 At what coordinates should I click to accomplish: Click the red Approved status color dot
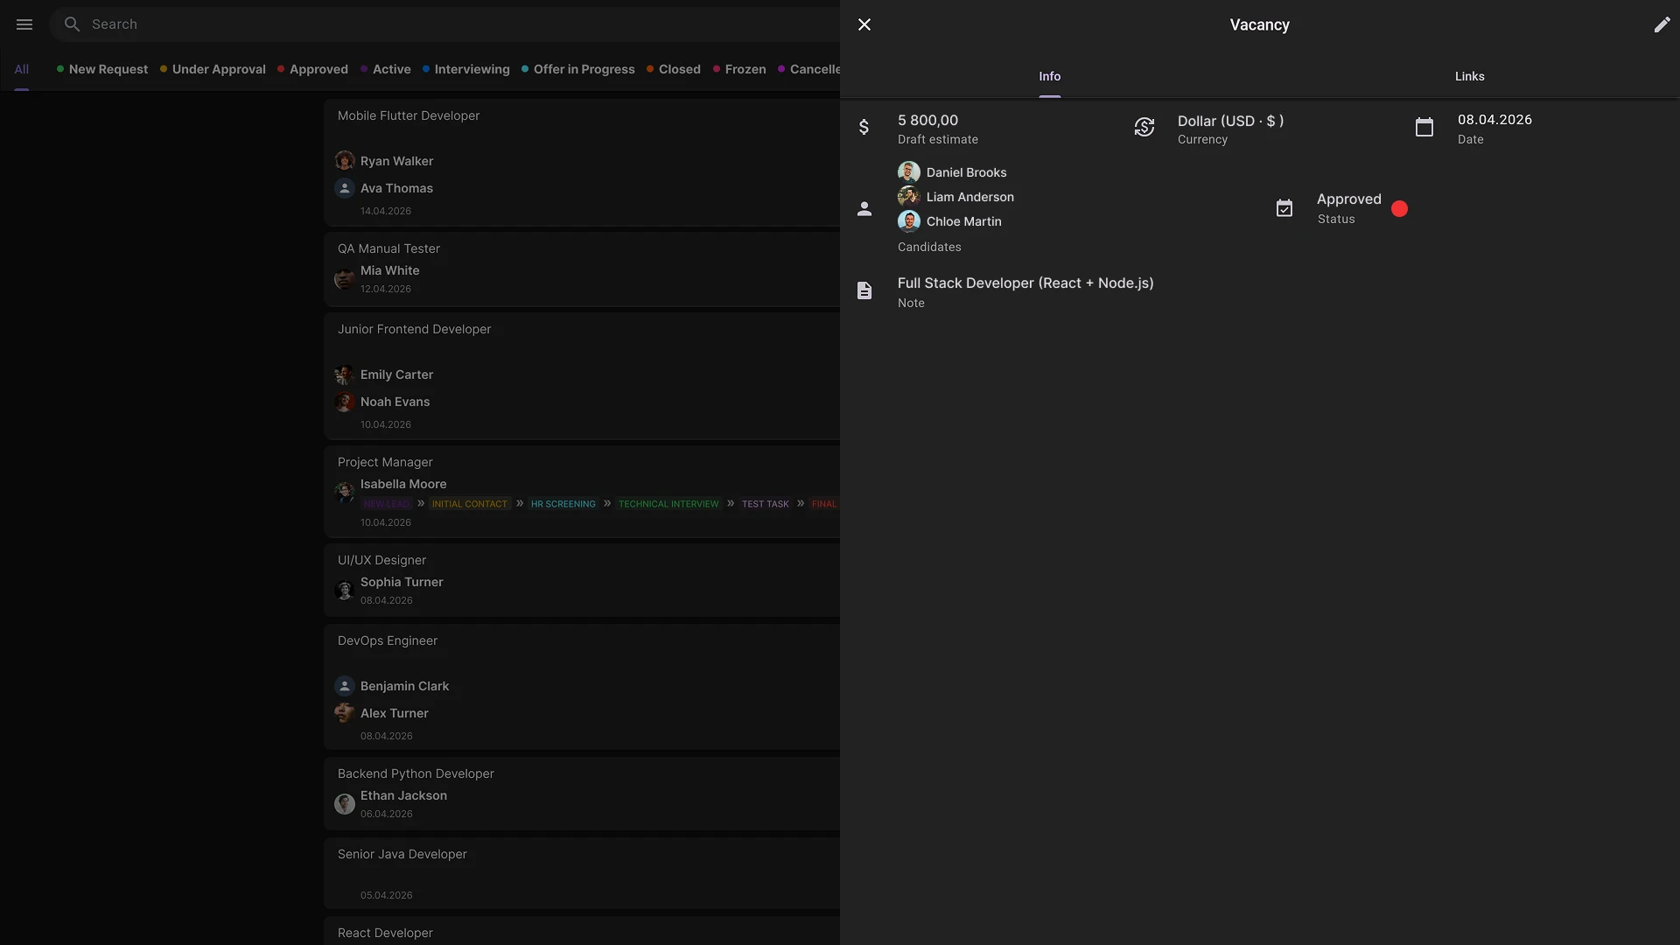(1400, 209)
